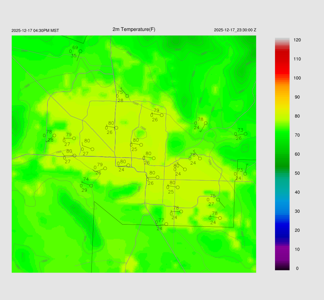Image resolution: width=324 pixels, height=300 pixels.
Task: Select the orange band at 90 on colorbar
Action: [x=282, y=97]
